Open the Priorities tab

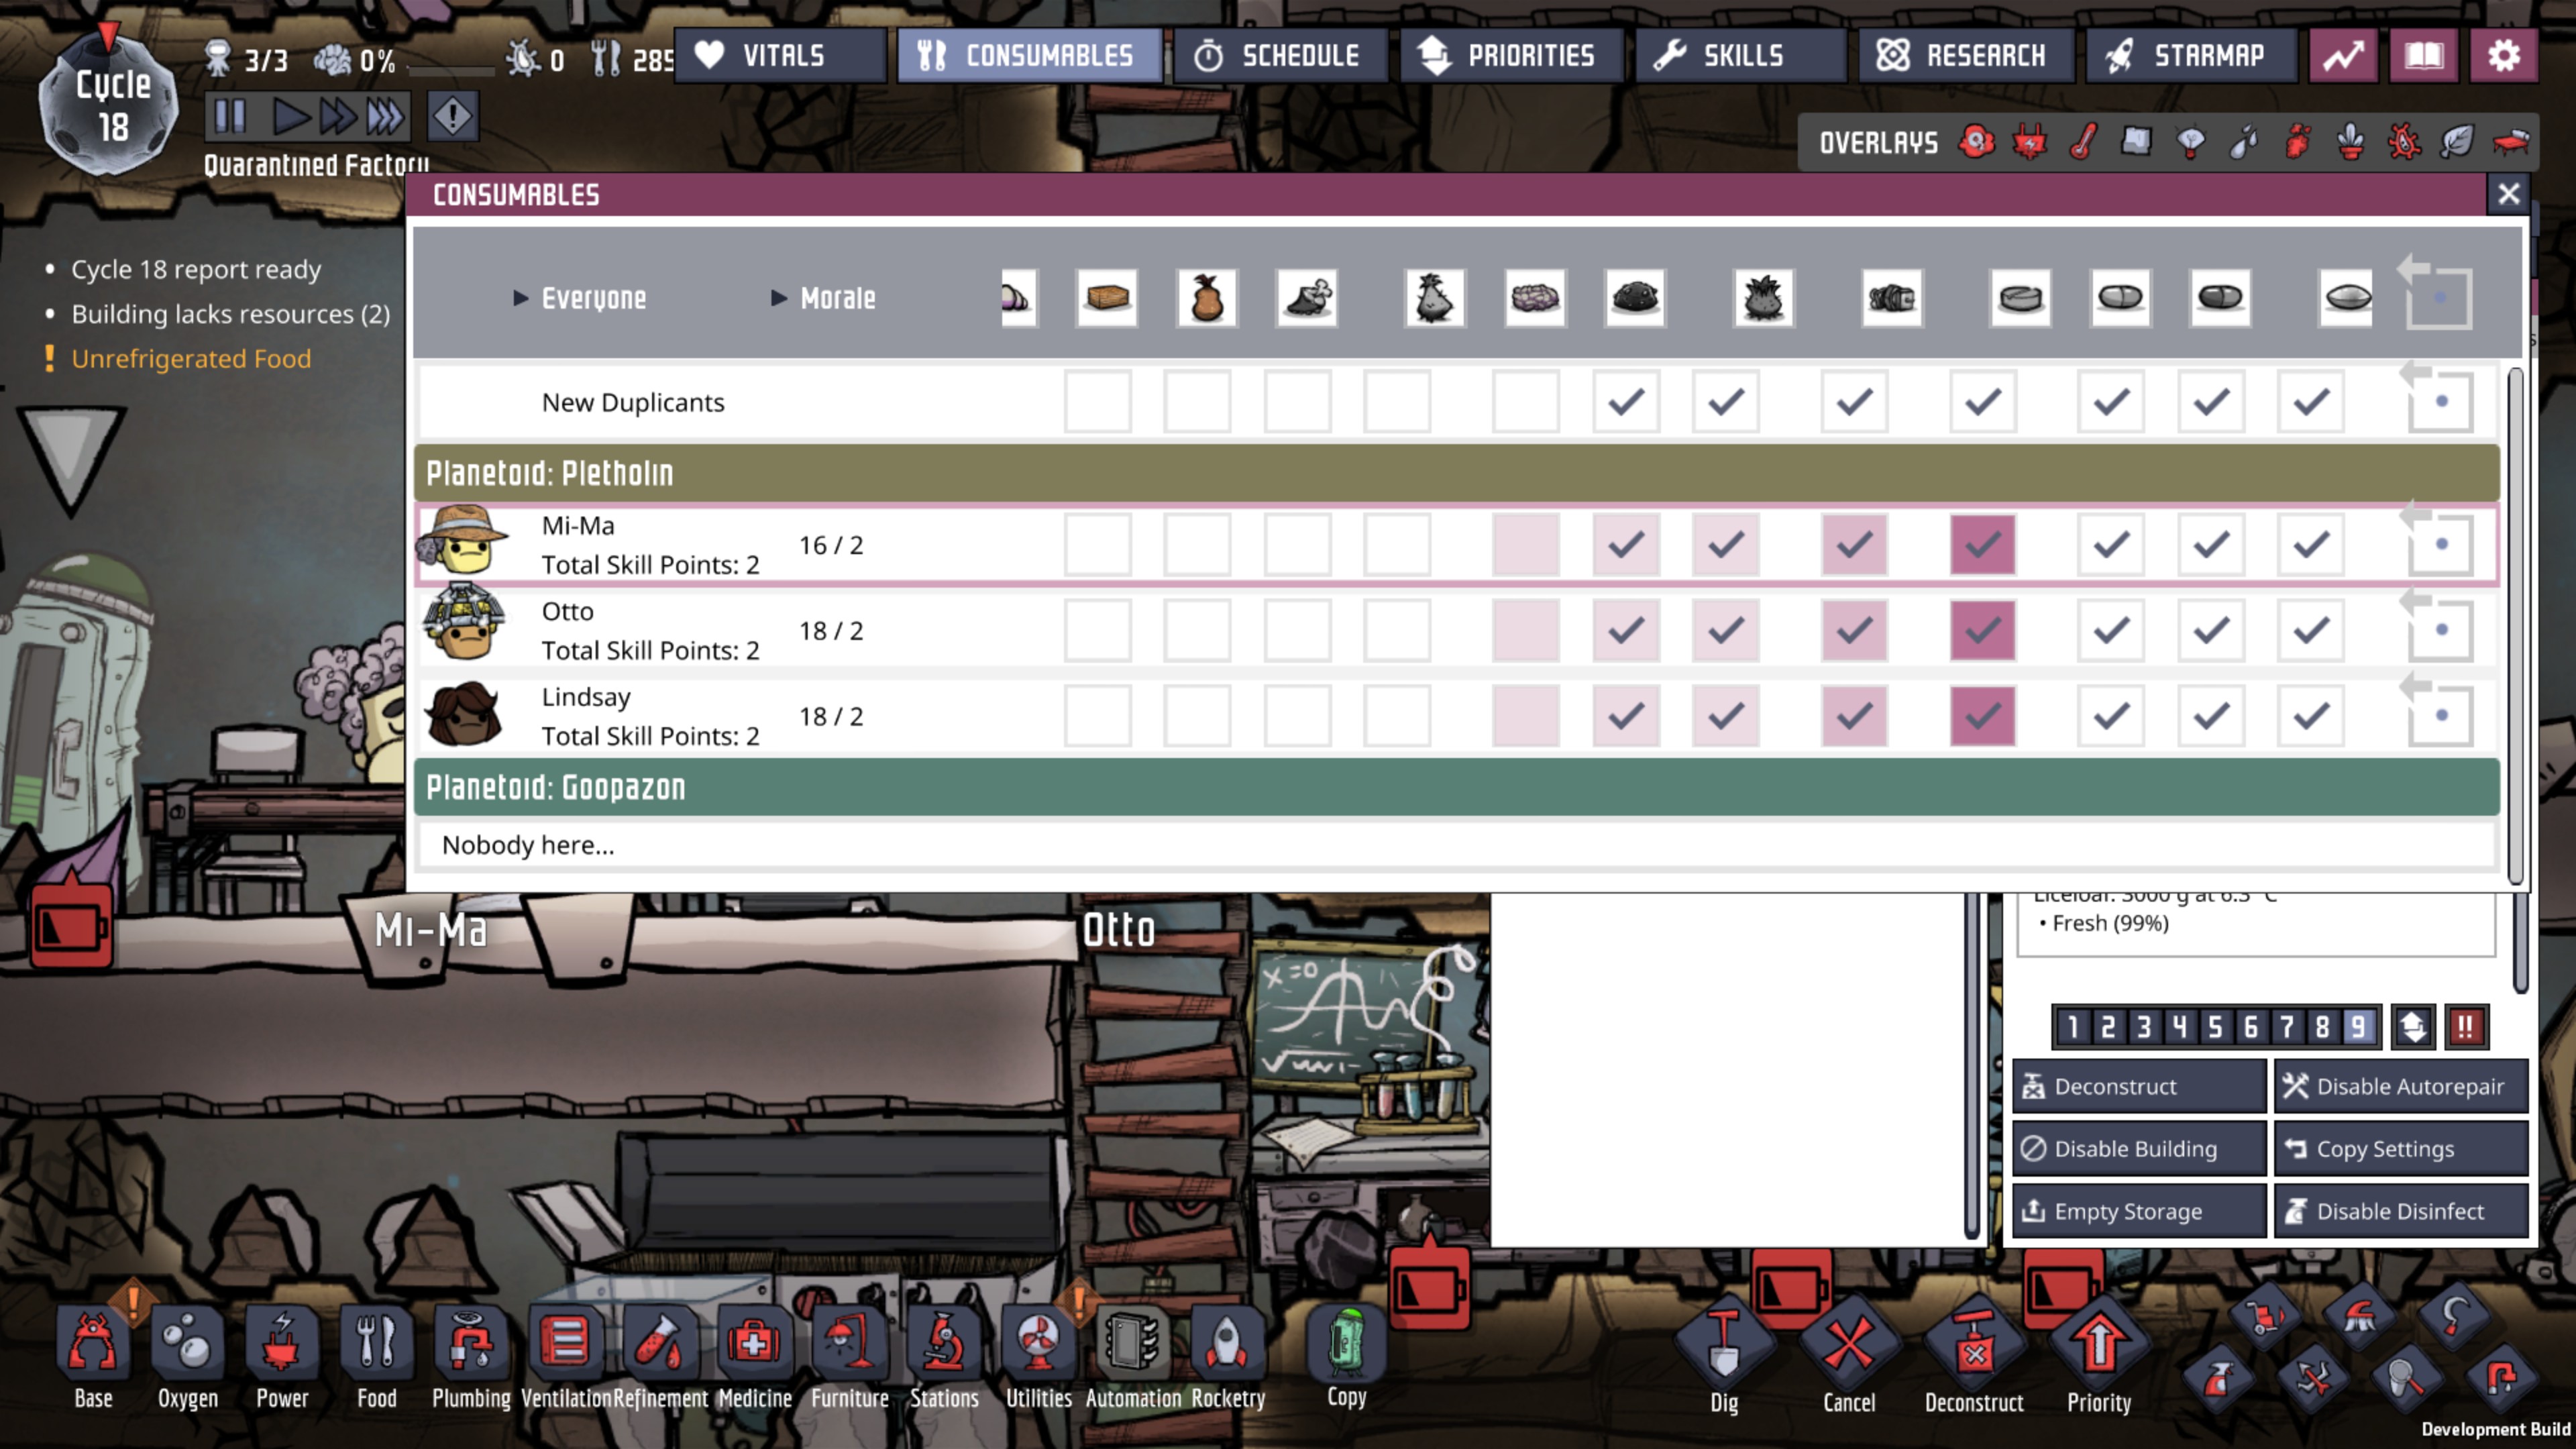coord(1511,55)
